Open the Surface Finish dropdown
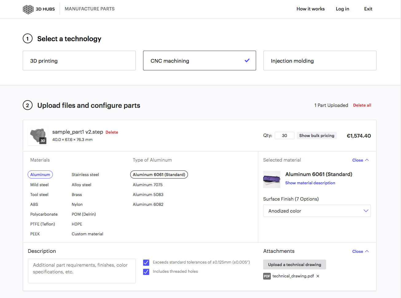Viewport: 401px width, 298px height. click(317, 211)
